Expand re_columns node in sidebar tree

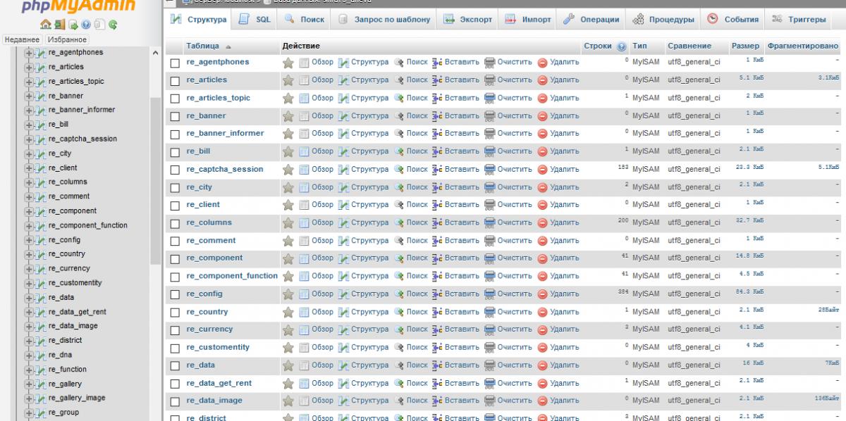coord(29,182)
